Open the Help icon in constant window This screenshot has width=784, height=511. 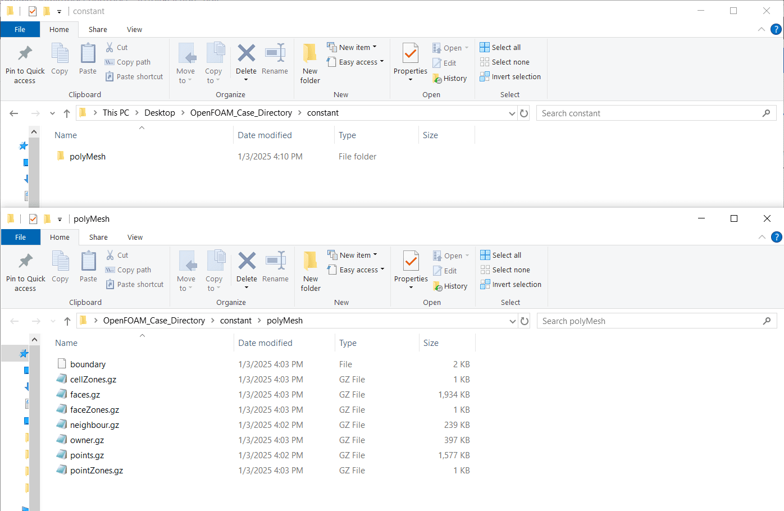tap(776, 29)
